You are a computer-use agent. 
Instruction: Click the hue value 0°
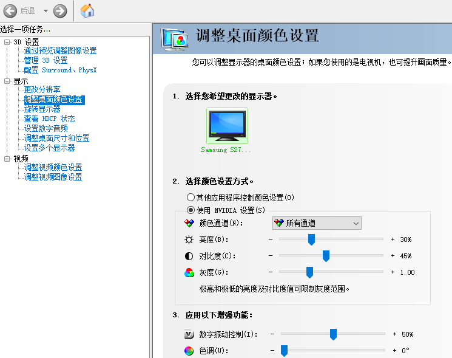point(405,351)
